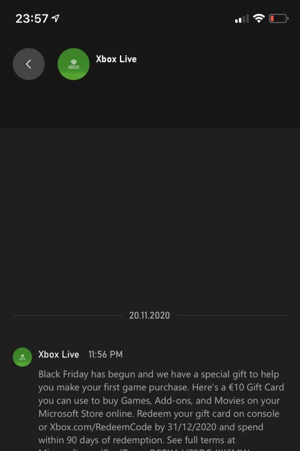Screen dimensions: 300x451
Task: Tap the small Xbox avatar beside the message
Action: click(x=22, y=357)
